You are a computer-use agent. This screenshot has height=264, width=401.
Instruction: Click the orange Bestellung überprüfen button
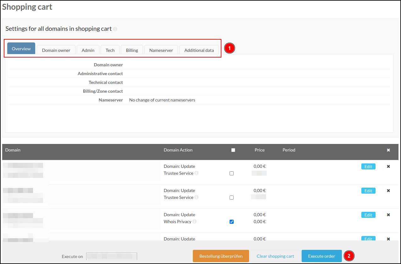221,256
